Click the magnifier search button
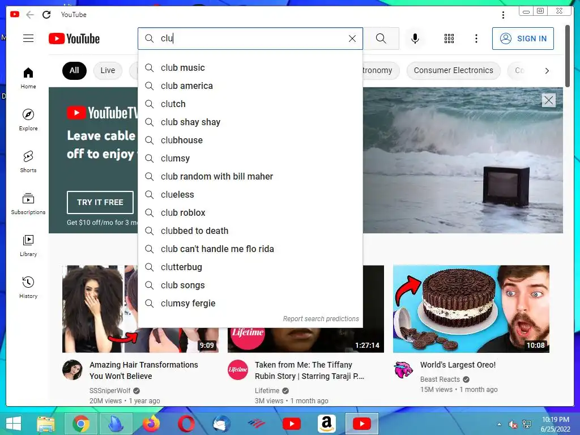Image resolution: width=580 pixels, height=435 pixels. [381, 39]
